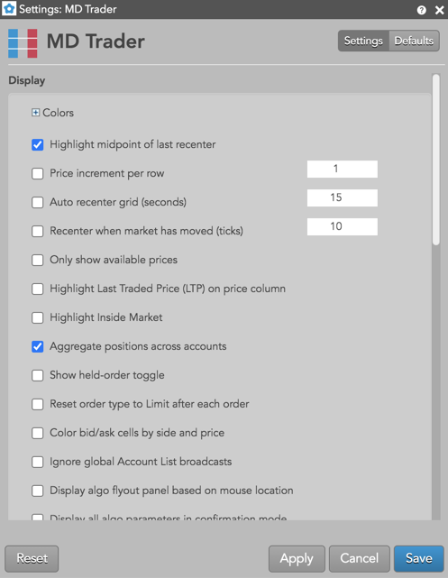Click the settings gear icon in title bar
The height and width of the screenshot is (578, 448).
click(9, 9)
